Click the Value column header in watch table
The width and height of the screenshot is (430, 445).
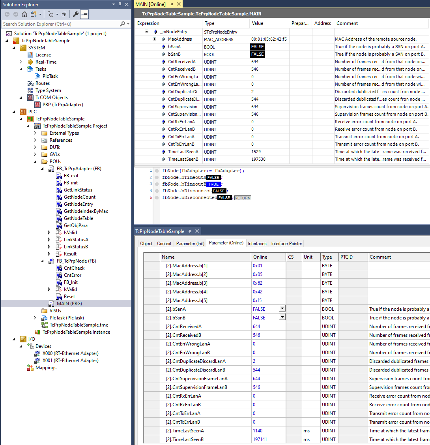click(269, 23)
